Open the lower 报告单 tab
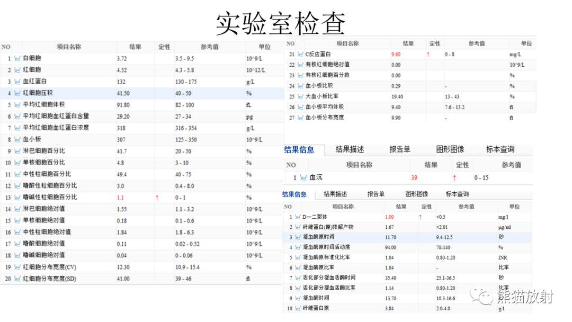Image resolution: width=572 pixels, height=322 pixels. click(376, 194)
